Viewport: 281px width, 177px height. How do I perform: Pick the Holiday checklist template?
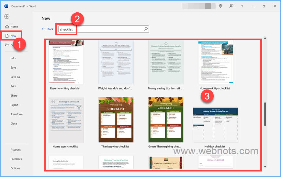pyautogui.click(x=216, y=125)
